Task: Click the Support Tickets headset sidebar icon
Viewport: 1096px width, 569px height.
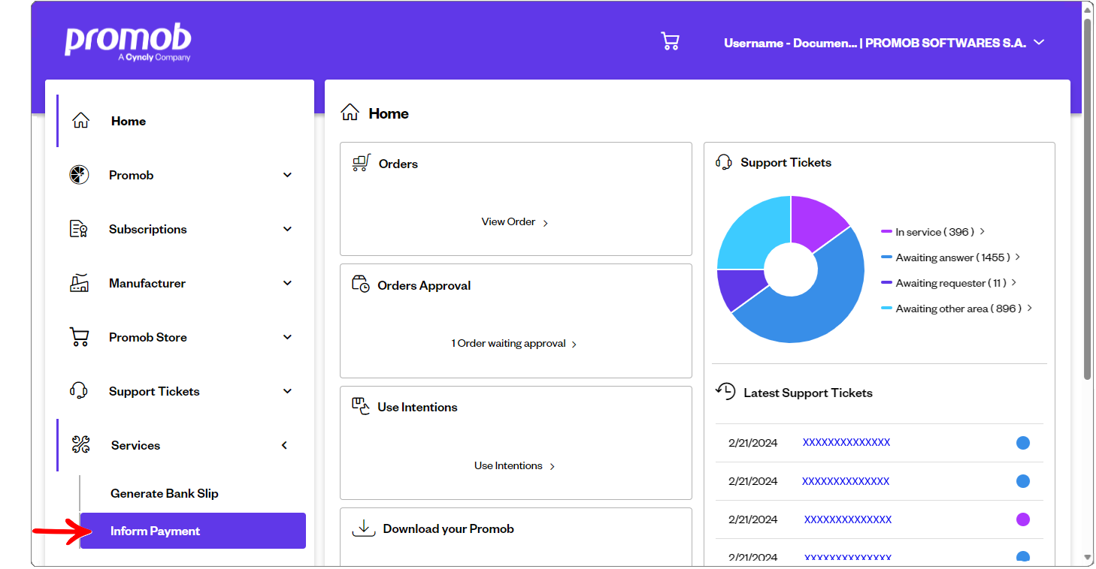Action: pyautogui.click(x=79, y=391)
